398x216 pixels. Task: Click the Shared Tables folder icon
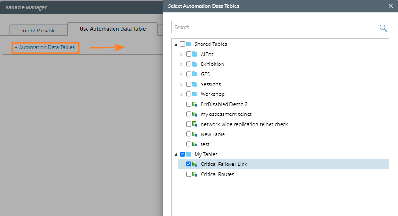coord(189,44)
